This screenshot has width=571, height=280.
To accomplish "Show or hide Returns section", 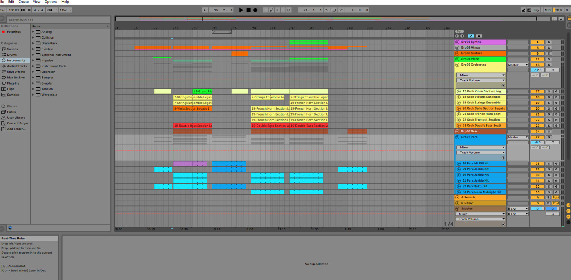I will (569, 211).
